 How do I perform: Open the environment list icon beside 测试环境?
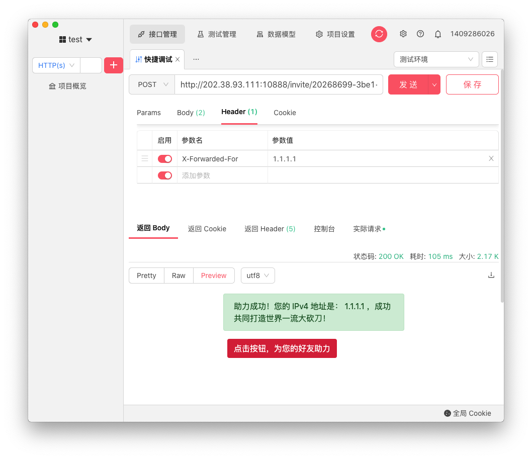tap(490, 59)
